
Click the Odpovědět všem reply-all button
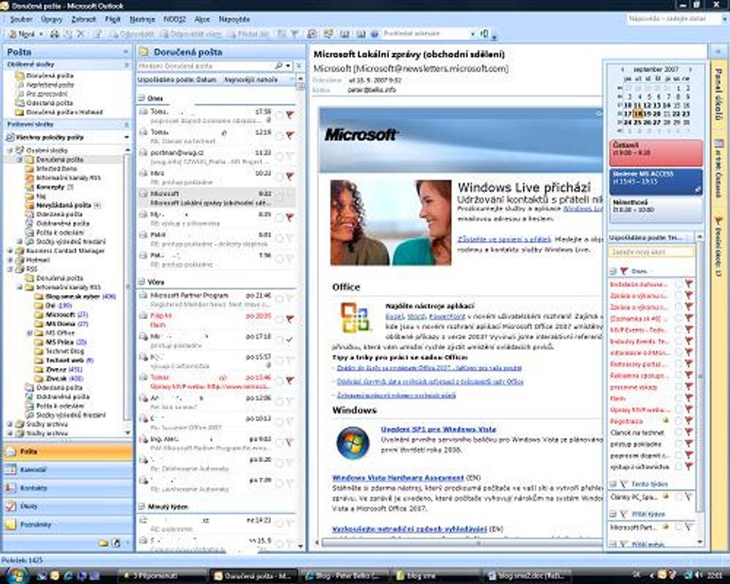[x=190, y=34]
